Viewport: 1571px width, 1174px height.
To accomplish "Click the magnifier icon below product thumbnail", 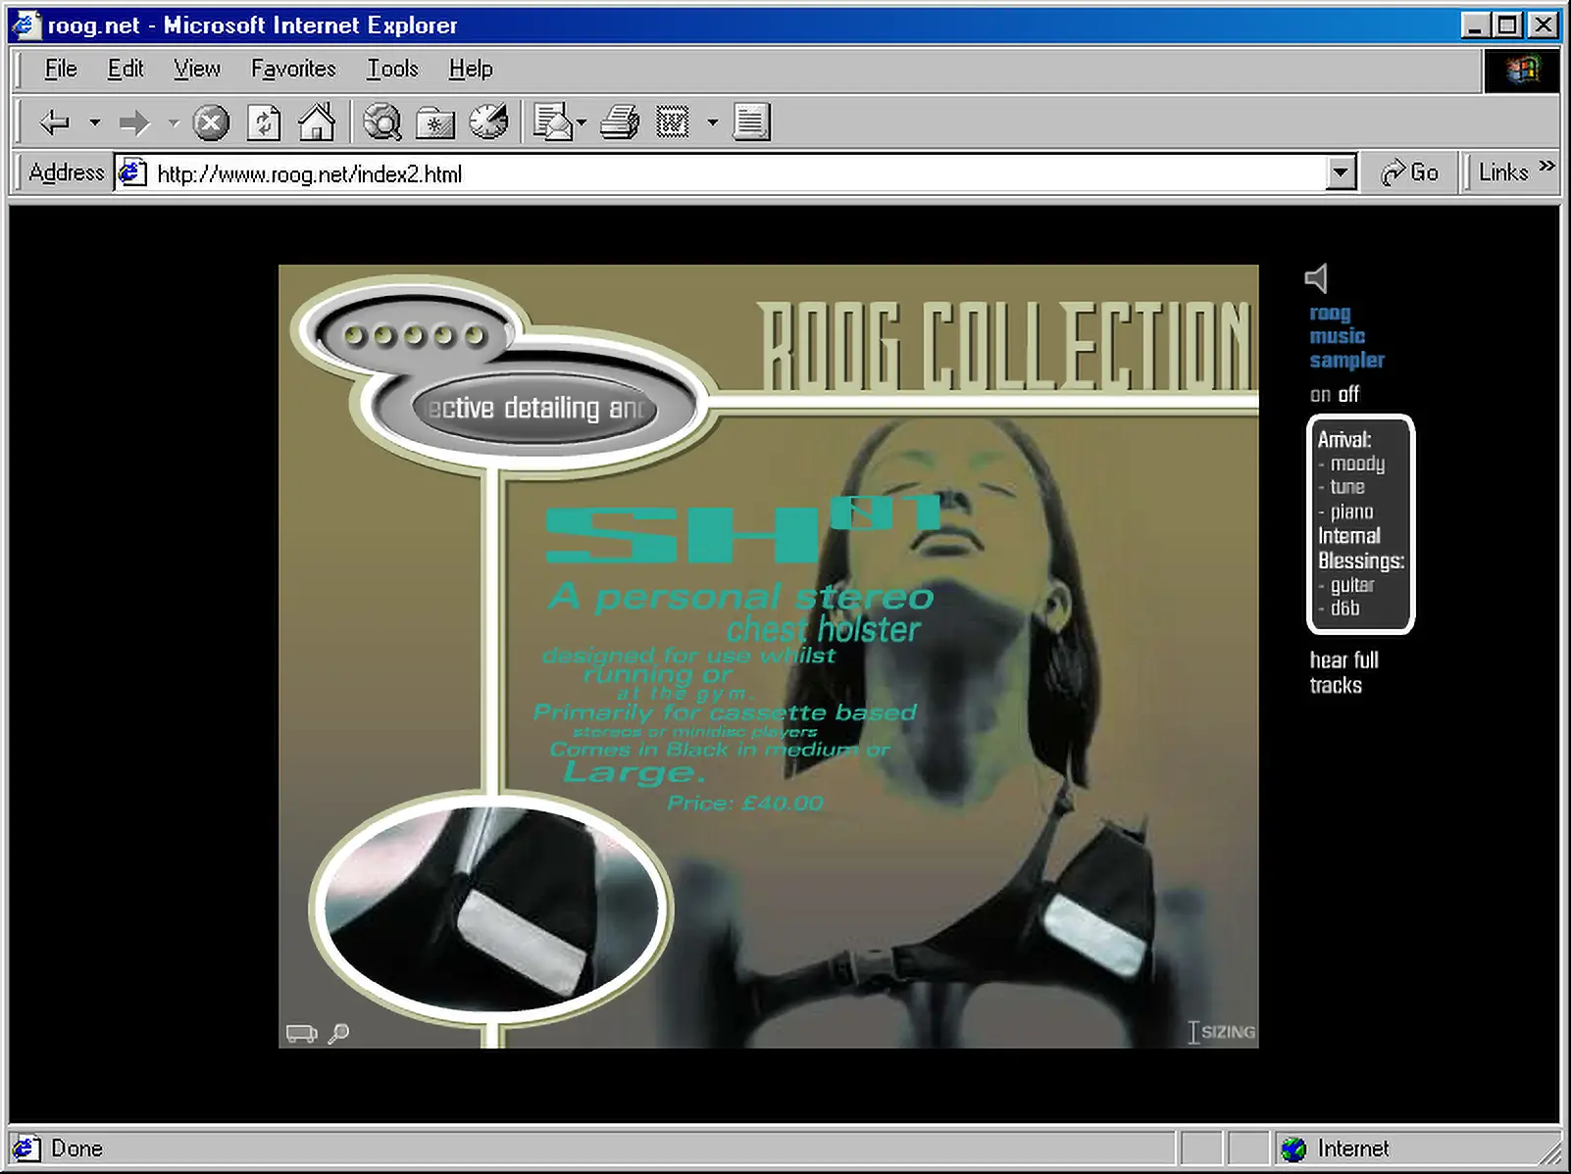I will coord(338,1033).
